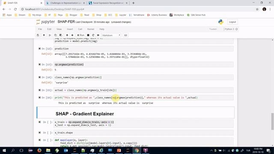
Task: Click the Python logo icon
Action: point(221,22)
